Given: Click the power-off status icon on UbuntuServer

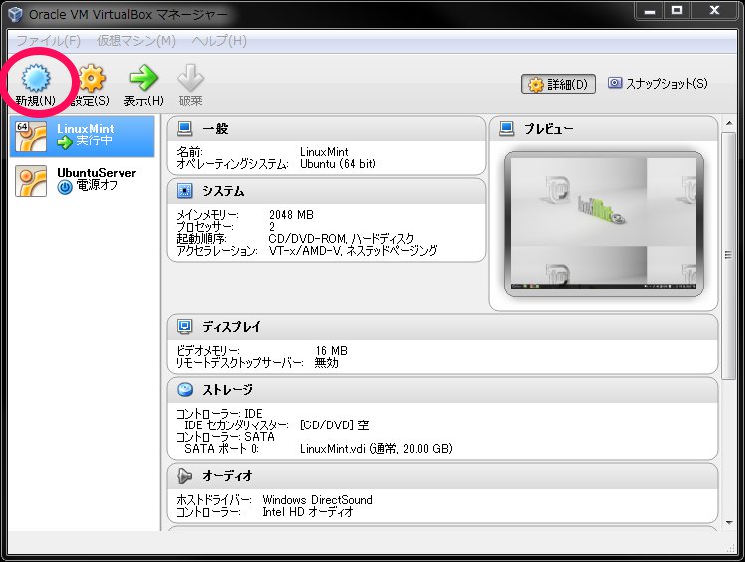Looking at the screenshot, I should tap(65, 187).
